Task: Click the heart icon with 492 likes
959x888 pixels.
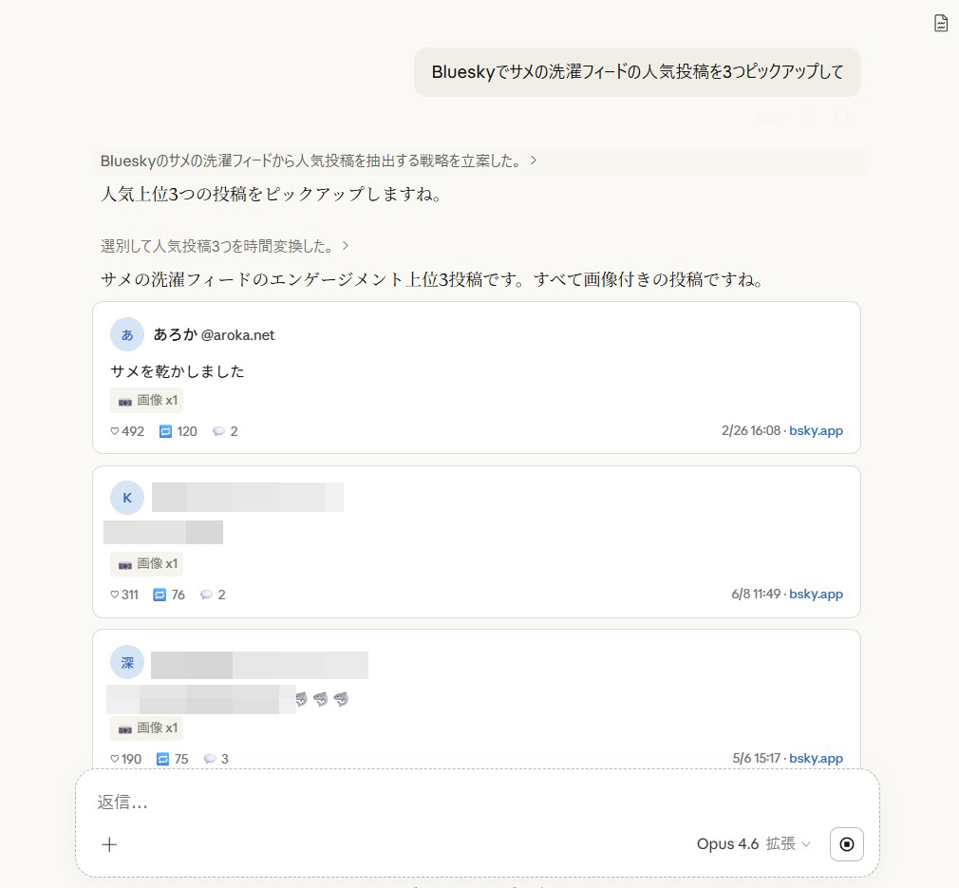Action: coord(114,431)
